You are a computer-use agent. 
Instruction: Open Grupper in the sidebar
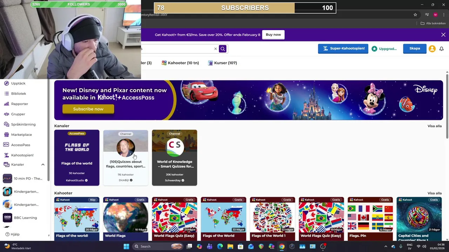[x=18, y=114]
